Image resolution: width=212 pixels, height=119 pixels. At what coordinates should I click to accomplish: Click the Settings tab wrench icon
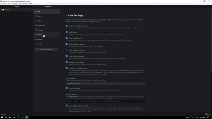[45, 7]
